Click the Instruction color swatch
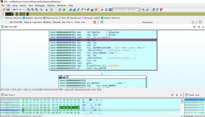The width and height of the screenshot is (205, 117). point(45,18)
